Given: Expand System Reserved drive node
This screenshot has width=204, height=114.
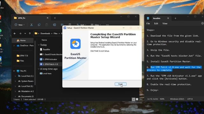Looking at the screenshot, I should point(15,81).
